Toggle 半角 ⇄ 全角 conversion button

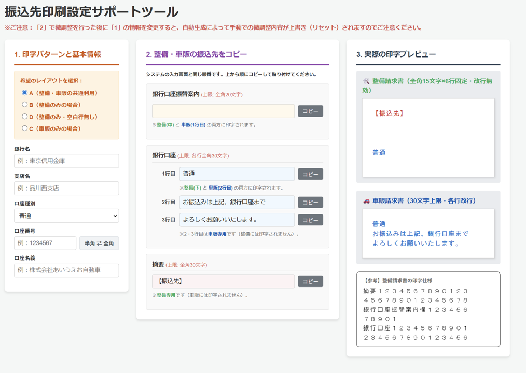pyautogui.click(x=99, y=243)
